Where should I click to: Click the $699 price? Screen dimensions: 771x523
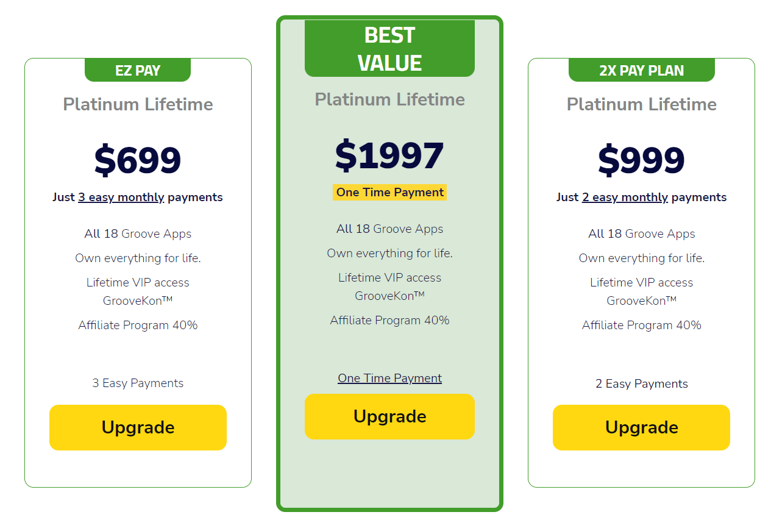138,160
